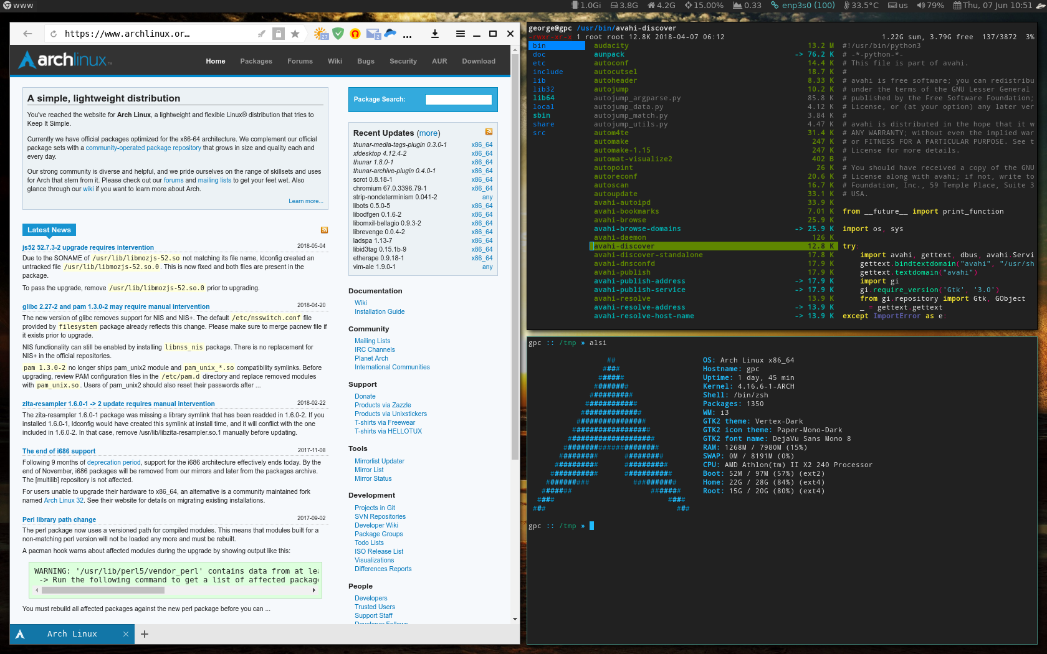Viewport: 1047px width, 654px height.
Task: Click the volume 79% indicator in status bar
Action: point(930,5)
